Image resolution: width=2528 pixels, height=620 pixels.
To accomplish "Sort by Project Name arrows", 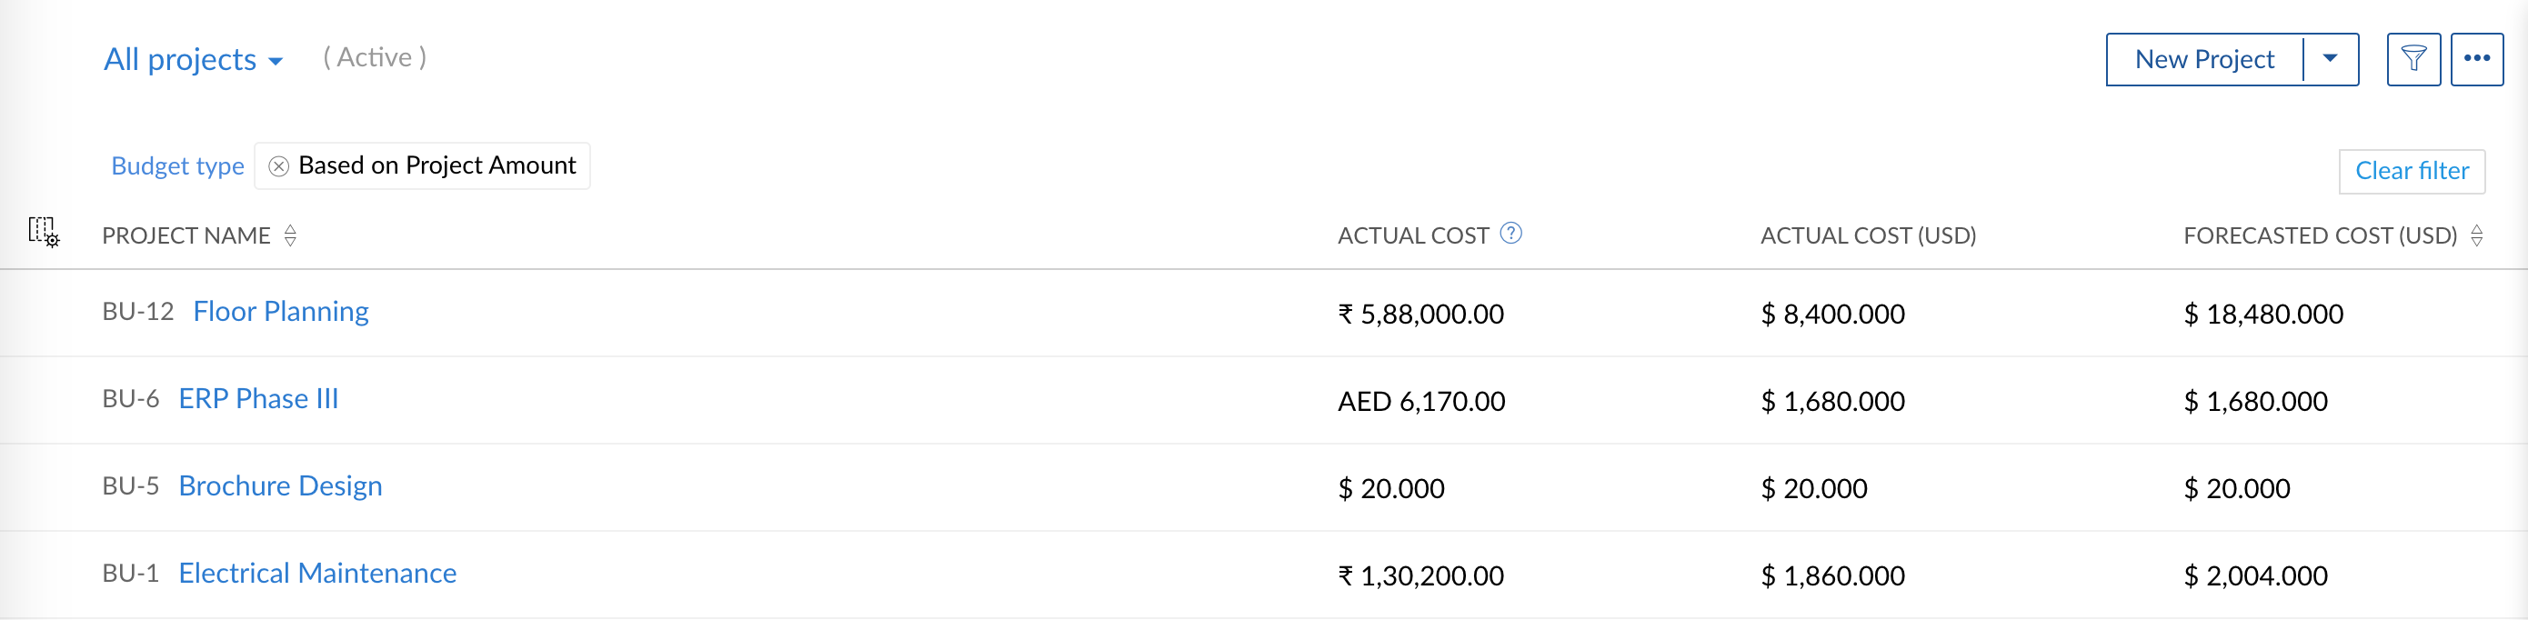I will click(290, 235).
